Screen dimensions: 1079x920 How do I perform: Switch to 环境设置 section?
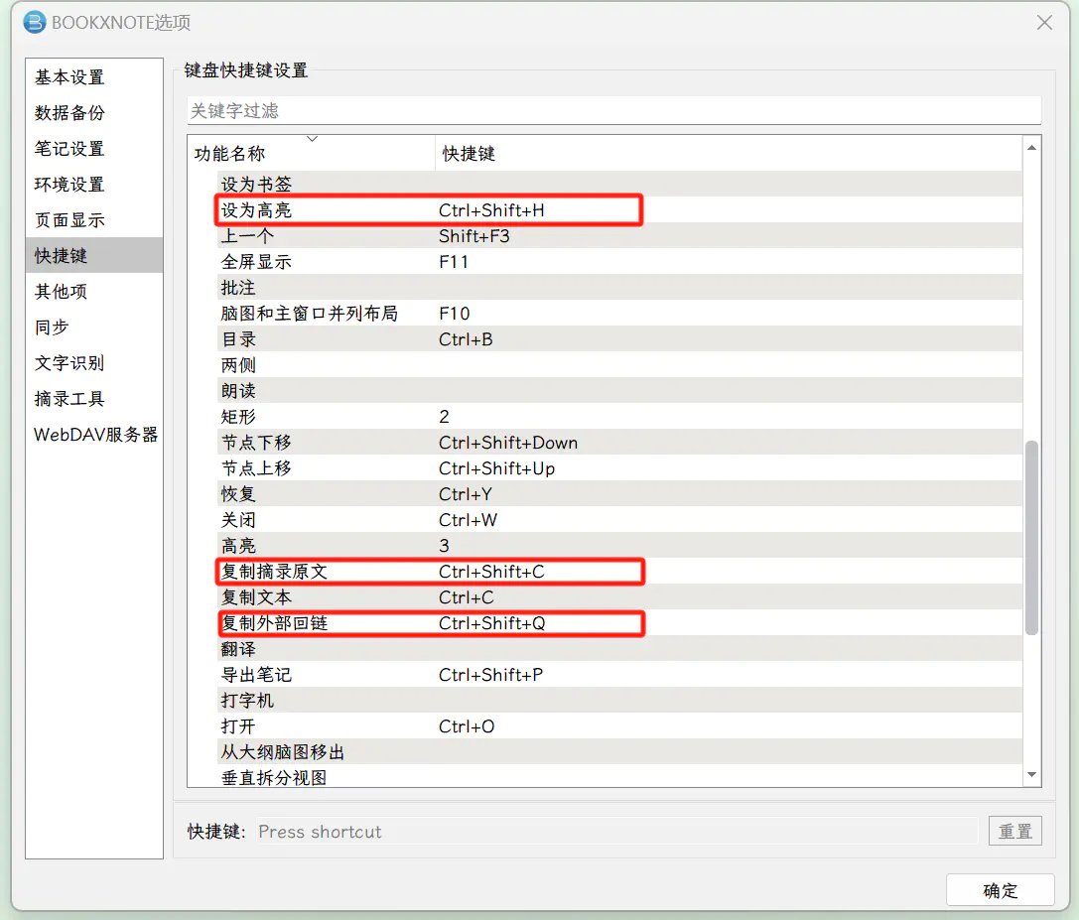93,185
